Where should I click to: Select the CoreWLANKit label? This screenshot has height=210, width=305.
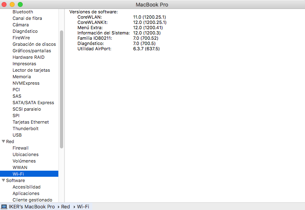pos(92,22)
